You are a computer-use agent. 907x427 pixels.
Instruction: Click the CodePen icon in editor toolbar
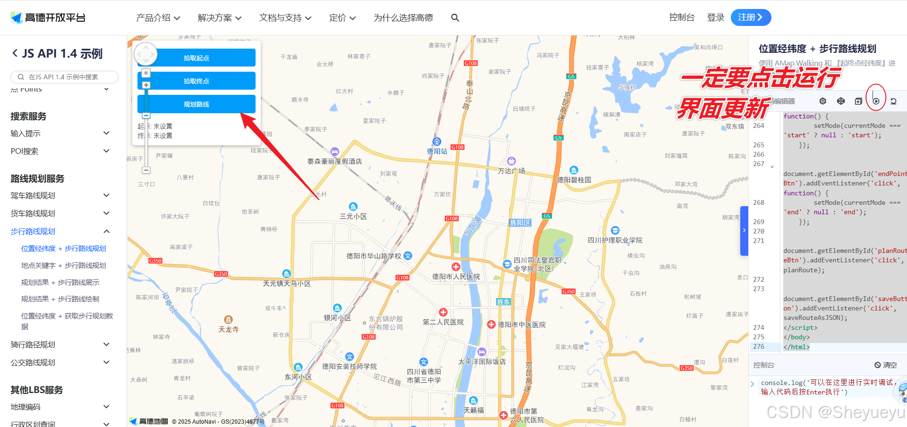coord(841,101)
